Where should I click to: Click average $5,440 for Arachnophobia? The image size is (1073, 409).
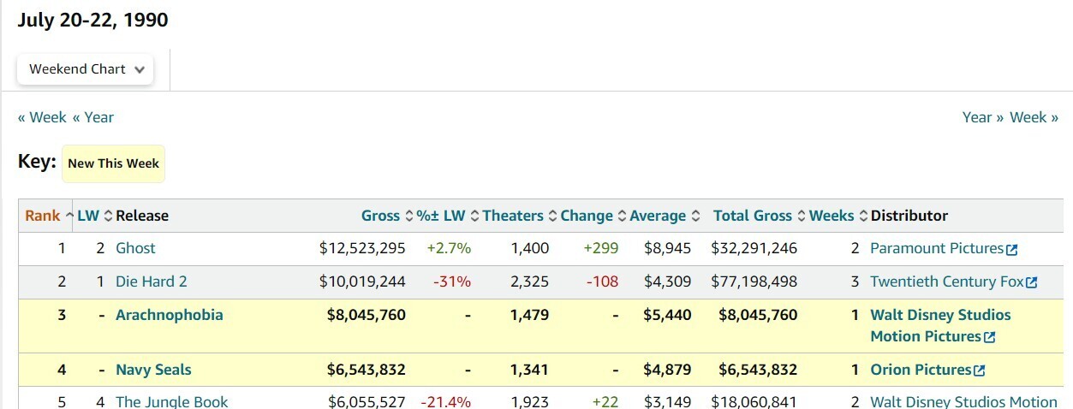[x=667, y=315]
